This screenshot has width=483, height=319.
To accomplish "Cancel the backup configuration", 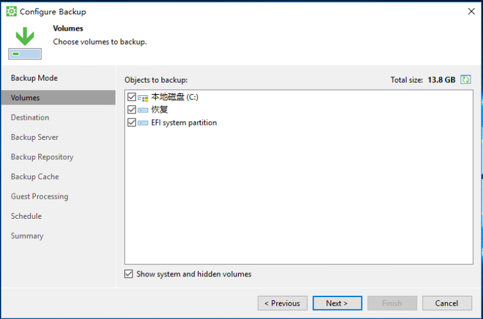I will pyautogui.click(x=447, y=303).
